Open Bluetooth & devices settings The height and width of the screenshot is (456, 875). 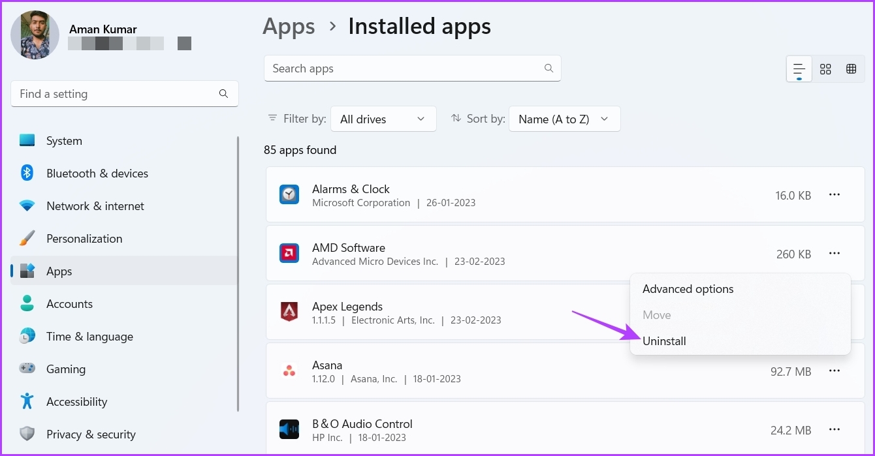[x=97, y=174]
